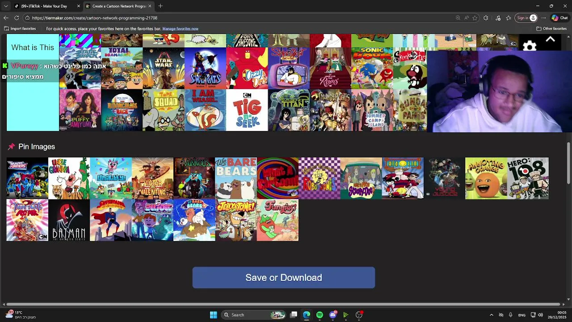Click the Ridonculous Race tier image
This screenshot has width=572, height=322.
point(122,110)
